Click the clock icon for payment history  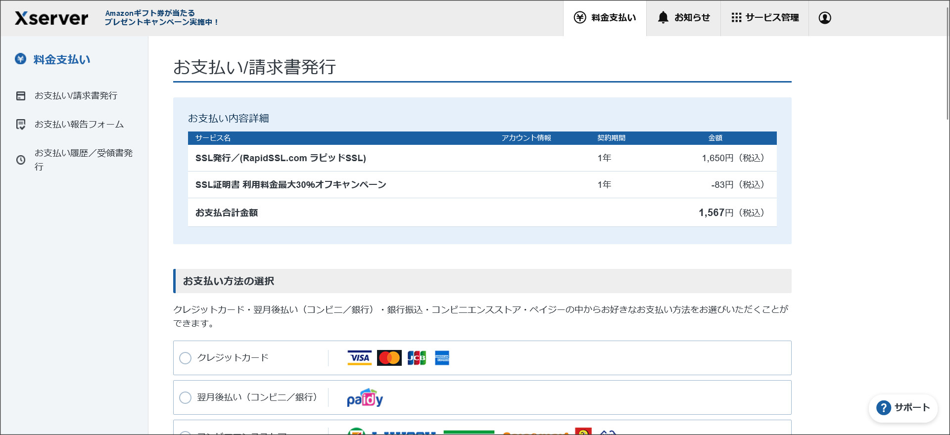21,160
